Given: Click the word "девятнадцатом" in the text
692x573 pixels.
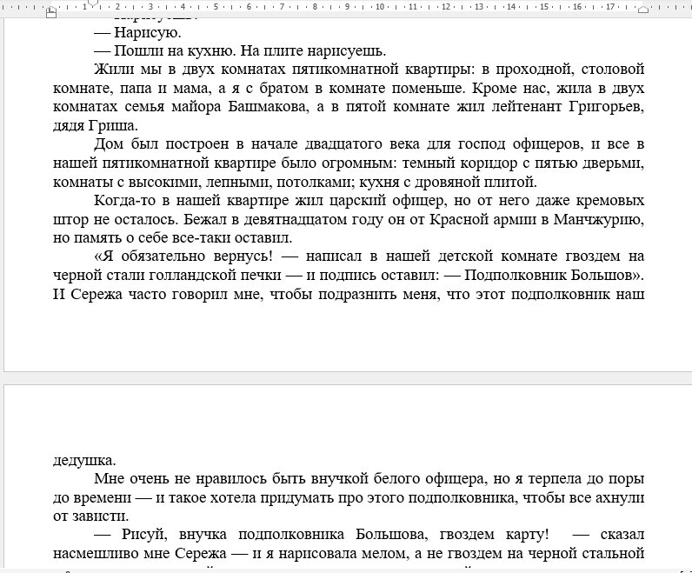Looking at the screenshot, I should pos(296,219).
